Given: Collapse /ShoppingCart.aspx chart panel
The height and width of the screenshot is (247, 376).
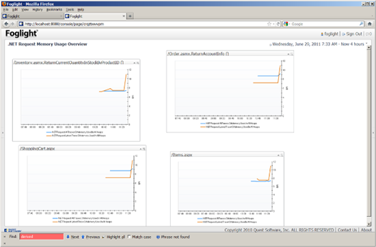Looking at the screenshot, I should point(141,149).
